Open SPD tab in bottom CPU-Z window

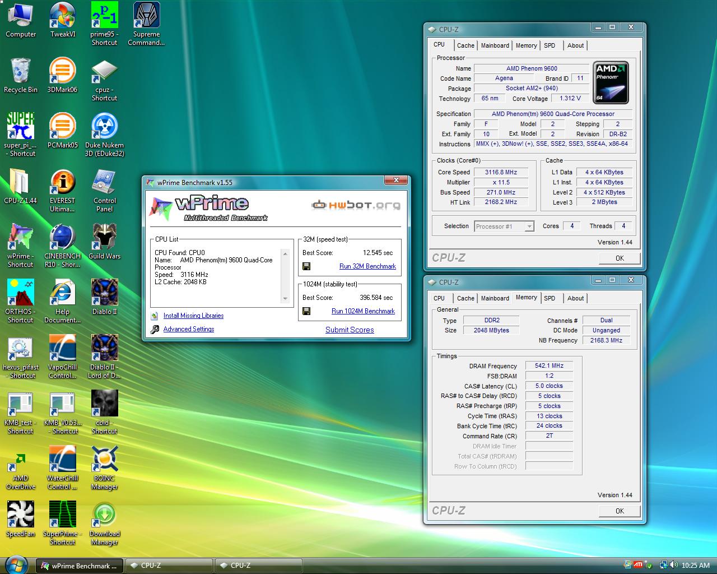(x=550, y=298)
